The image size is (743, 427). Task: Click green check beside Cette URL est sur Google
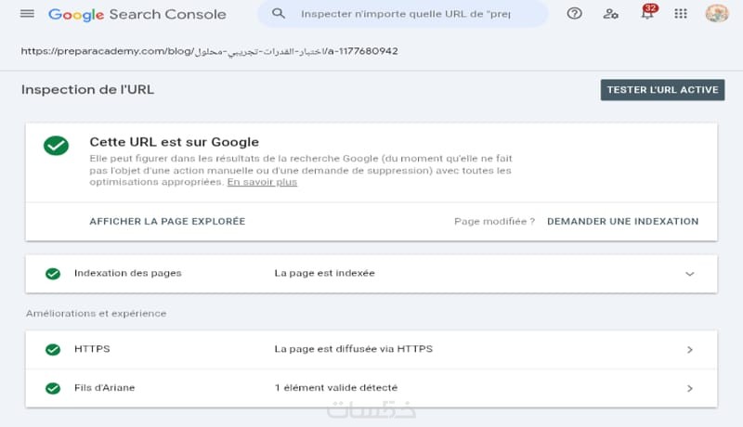(56, 146)
